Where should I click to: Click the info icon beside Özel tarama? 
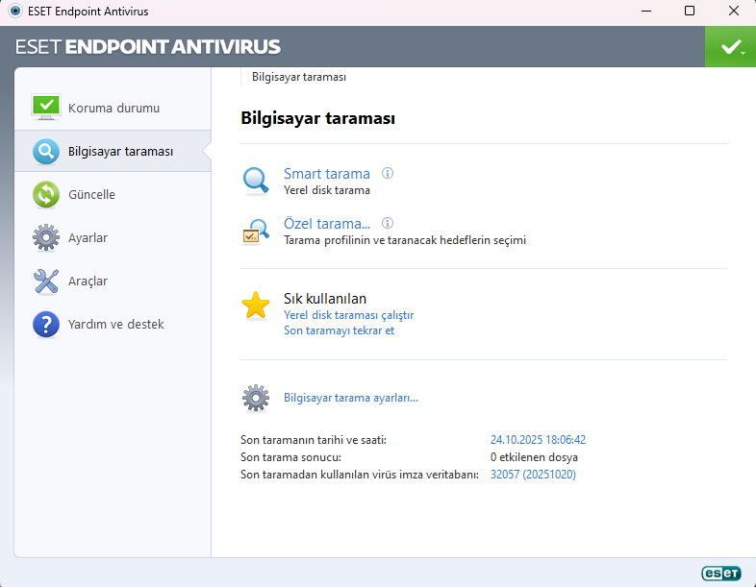(388, 224)
